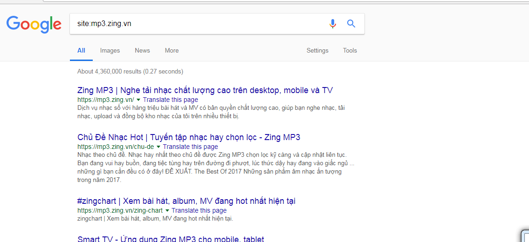Expand arrow beside https://mp3.zing.vn/ URL

[138, 100]
